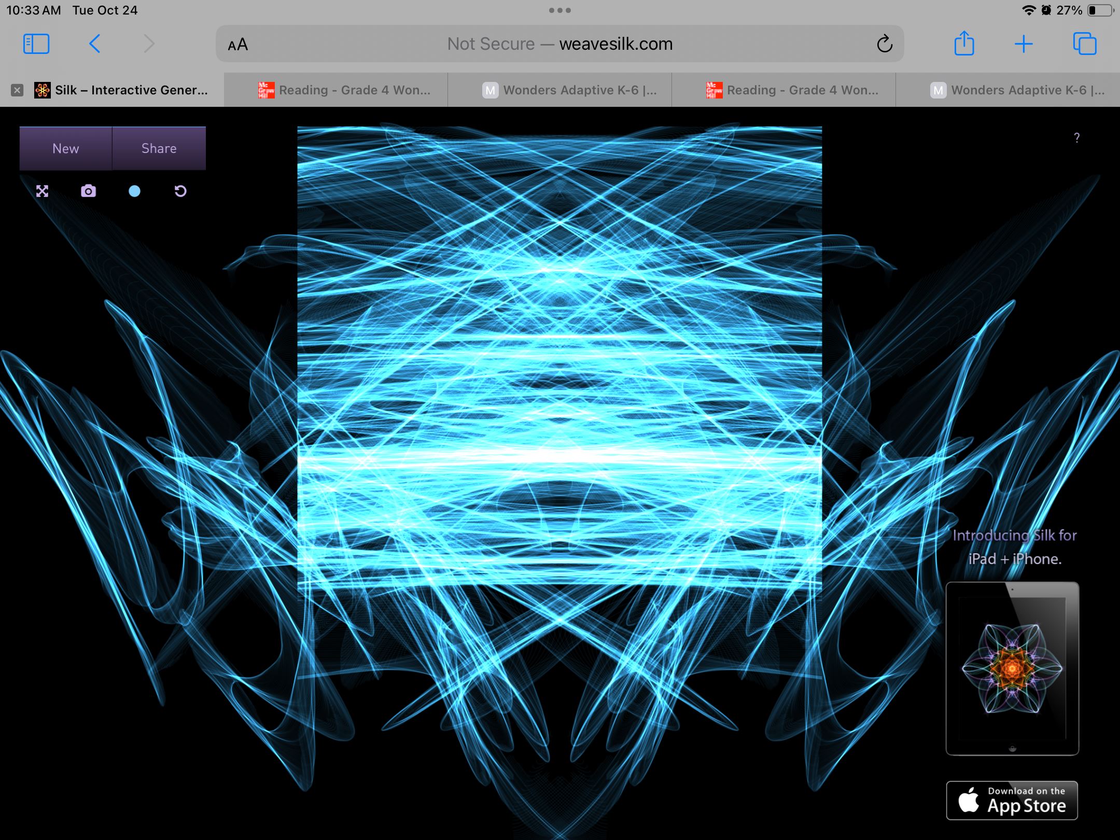Toggle fullscreen with the expand arrows icon
The height and width of the screenshot is (840, 1120).
[x=42, y=191]
